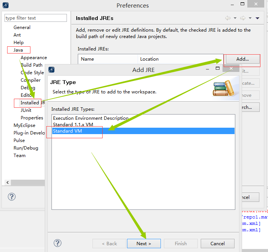Maximize the Preferences window
Image resolution: width=268 pixels, height=252 pixels.
(242, 4)
